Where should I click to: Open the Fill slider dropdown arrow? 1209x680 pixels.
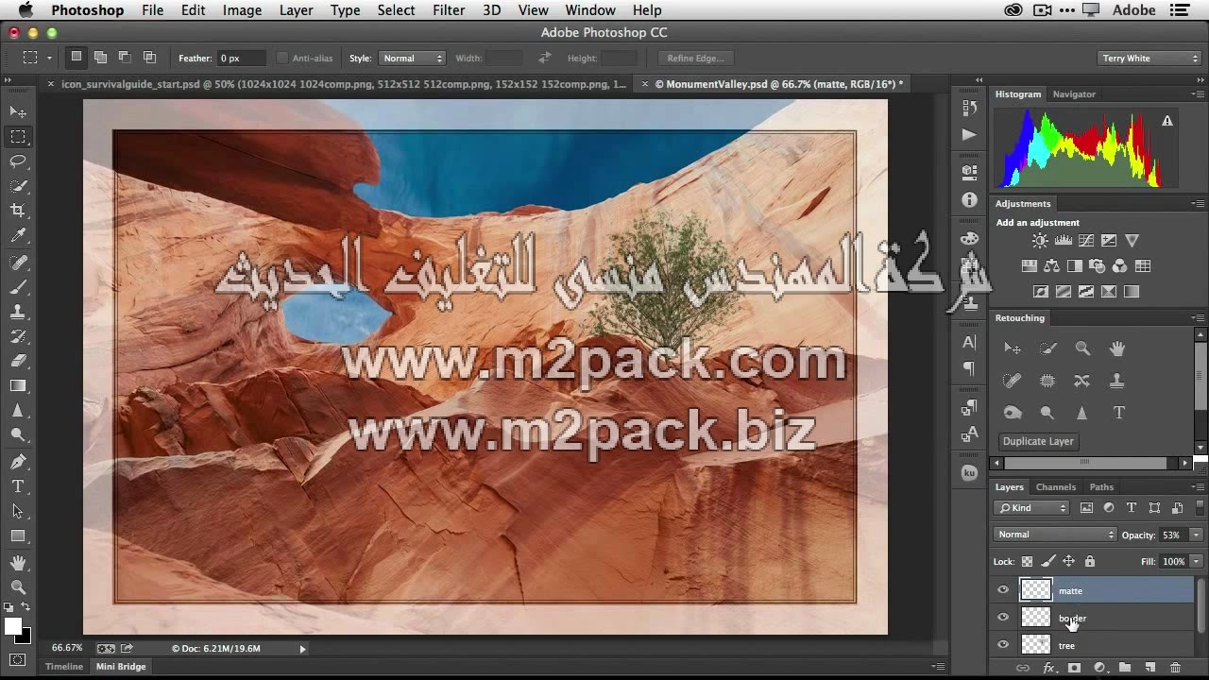pos(1196,561)
